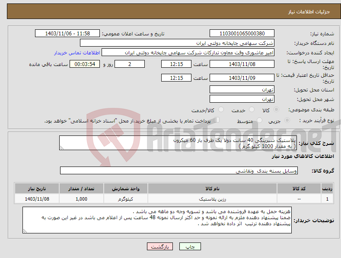Screen dimensions: 341x258
Task: Click the ساعت باقی مانده label
Action: (x=48, y=65)
